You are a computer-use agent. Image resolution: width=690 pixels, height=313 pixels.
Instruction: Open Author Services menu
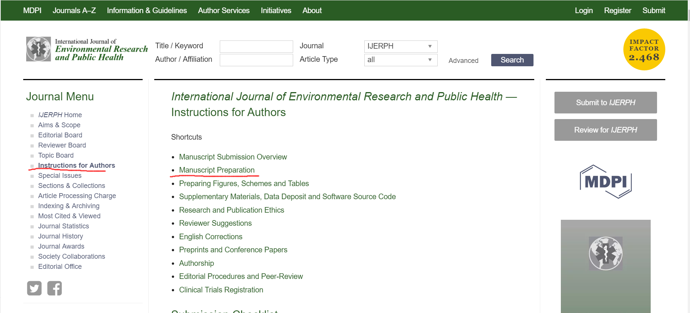pos(224,10)
